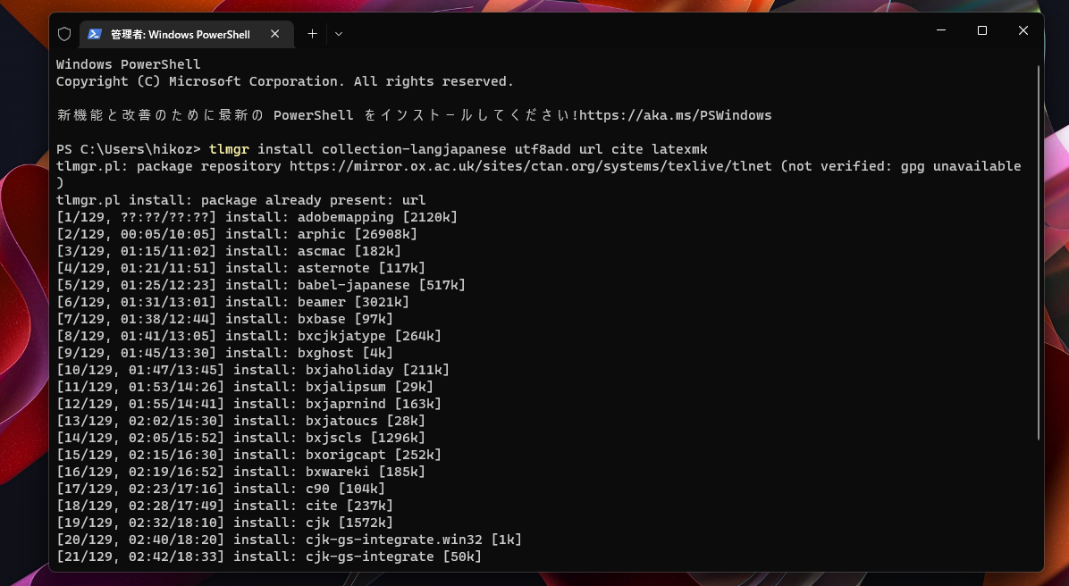Click the 'adobemapping [2120k]' install line
1069x586 pixels.
point(257,217)
